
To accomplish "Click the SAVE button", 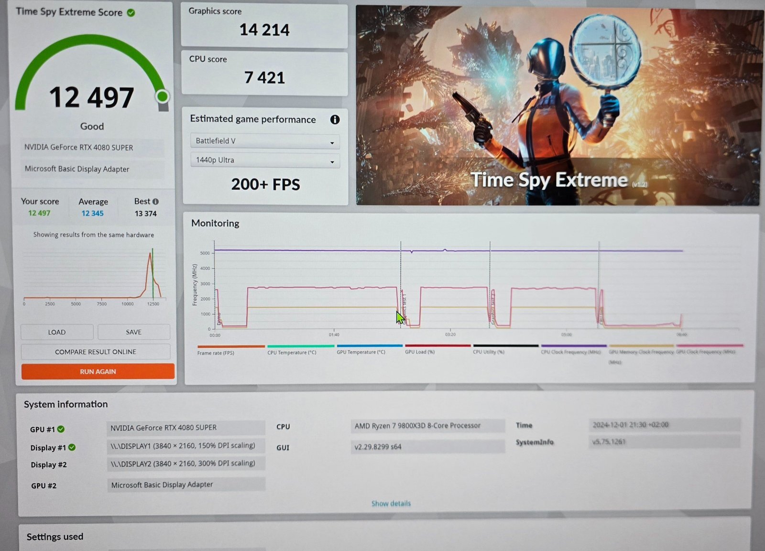I will coord(134,332).
